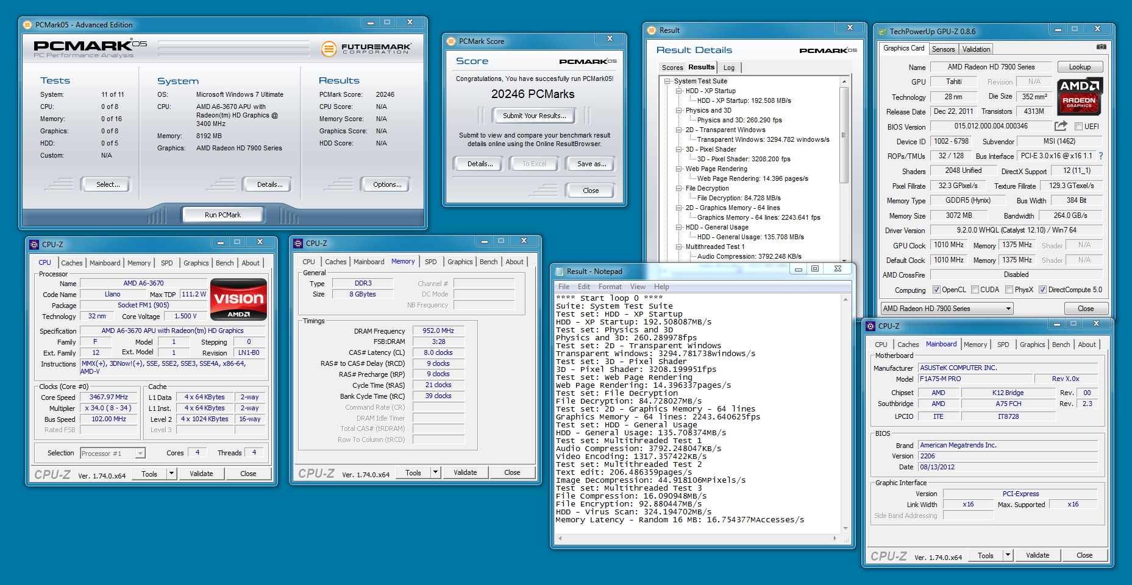1132x585 pixels.
Task: Click the CPU-Z Memory window title icon
Action: pos(298,243)
